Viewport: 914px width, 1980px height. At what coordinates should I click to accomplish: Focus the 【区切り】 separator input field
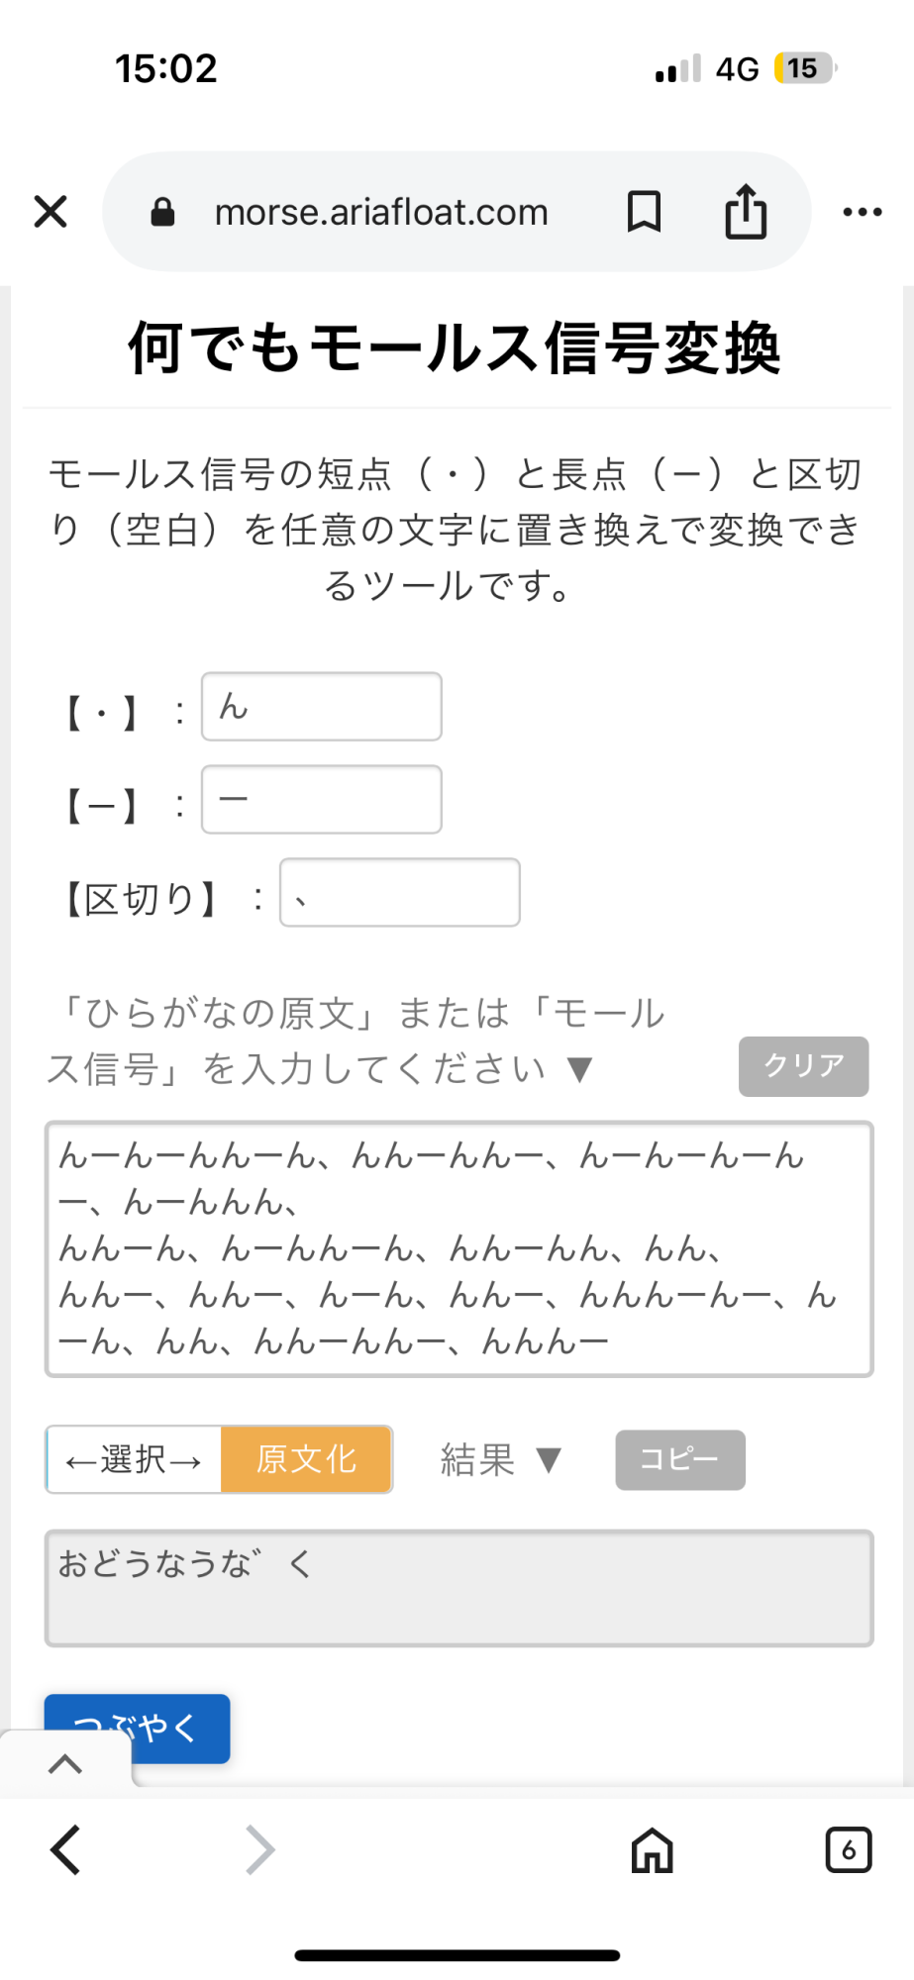click(400, 893)
